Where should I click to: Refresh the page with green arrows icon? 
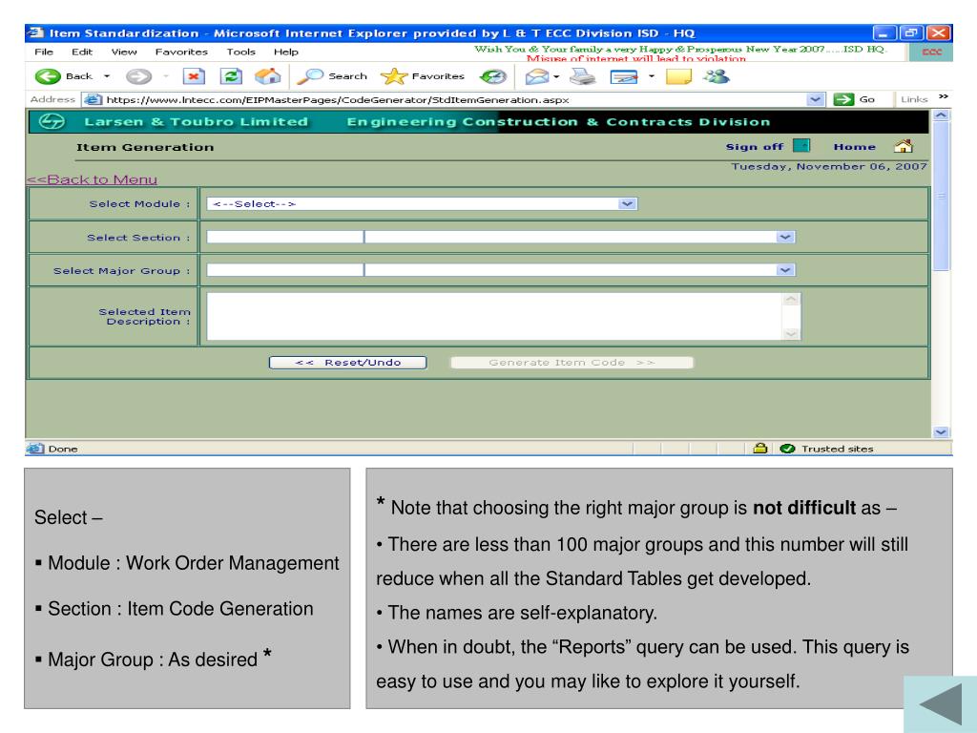231,76
